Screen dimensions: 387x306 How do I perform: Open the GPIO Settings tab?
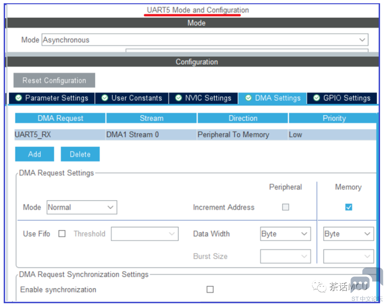(x=342, y=98)
